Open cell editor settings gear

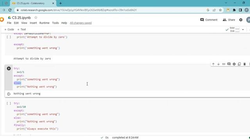click(x=234, y=64)
